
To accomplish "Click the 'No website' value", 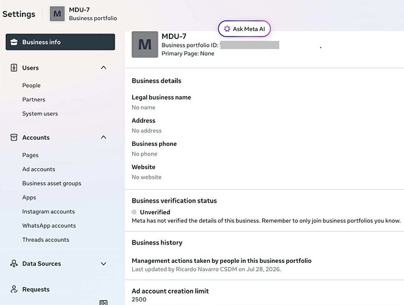I will tap(147, 177).
